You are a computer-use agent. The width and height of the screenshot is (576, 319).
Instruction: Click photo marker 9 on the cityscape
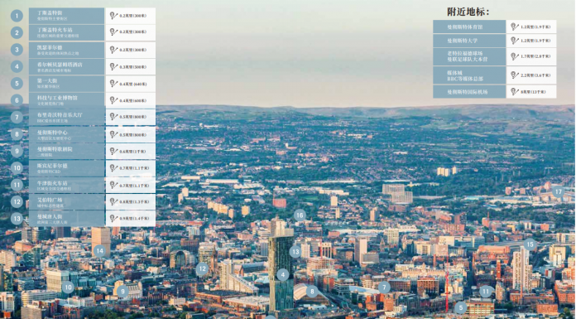(122, 292)
